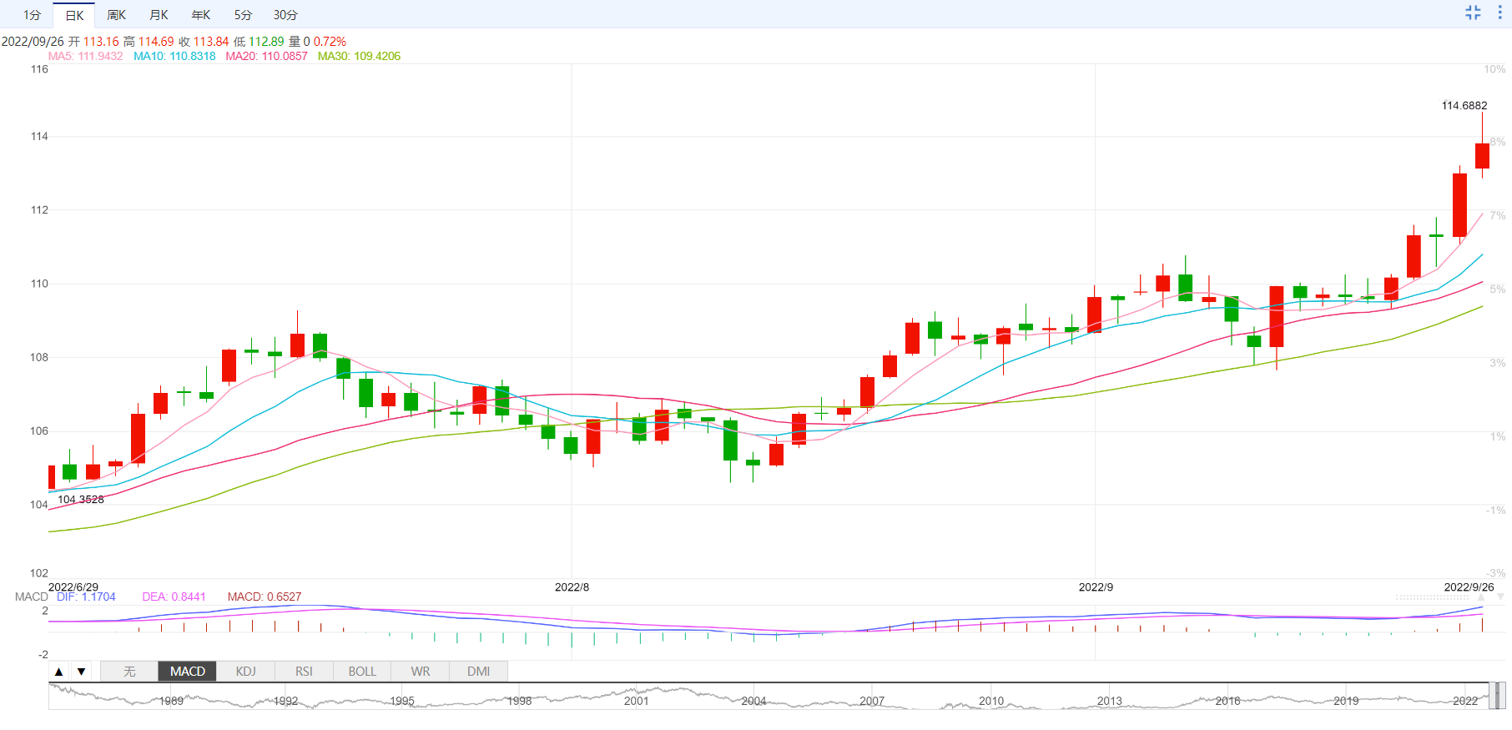Click the range slider handle near 2022
Viewport: 1512px width, 730px height.
click(x=1499, y=695)
